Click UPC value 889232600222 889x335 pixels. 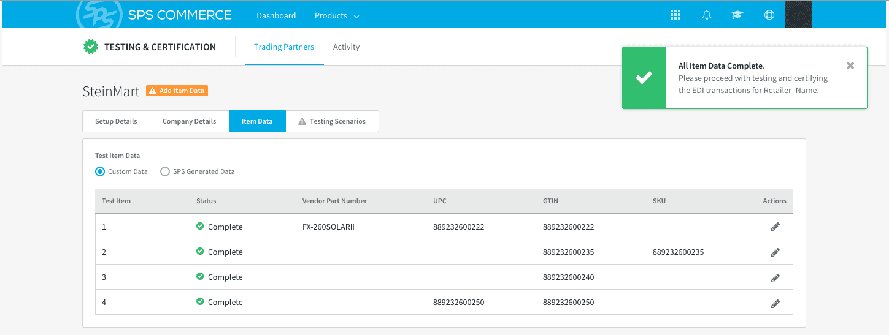pyautogui.click(x=458, y=227)
